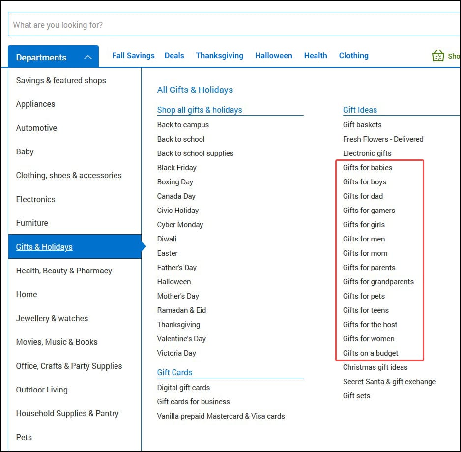
Task: Open Digital gift cards link
Action: point(183,388)
